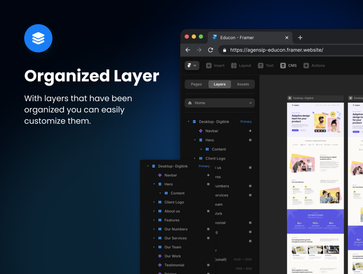Select the About us layer name
363x274 pixels.
point(172,211)
